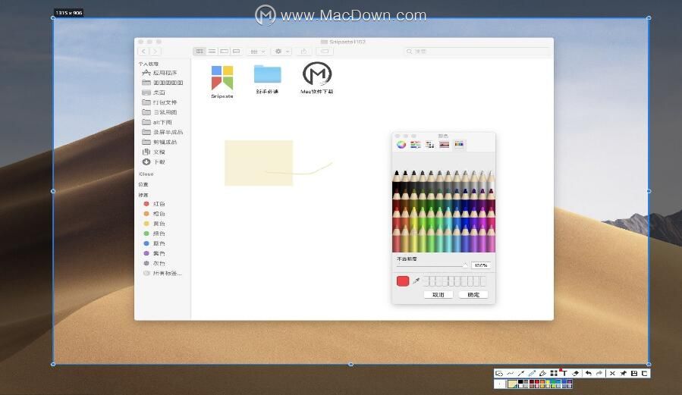Screen dimensions: 682x395
Task: Pick black swatch in Snipaste palette
Action: tap(520, 382)
